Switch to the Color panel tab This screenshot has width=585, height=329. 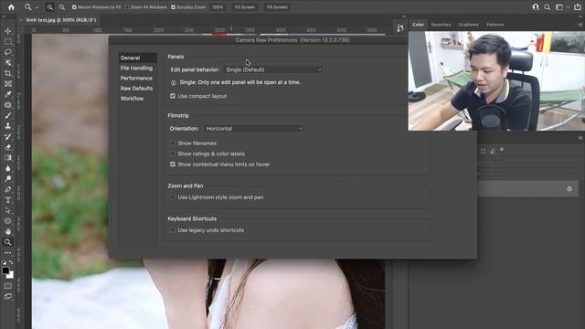[418, 25]
